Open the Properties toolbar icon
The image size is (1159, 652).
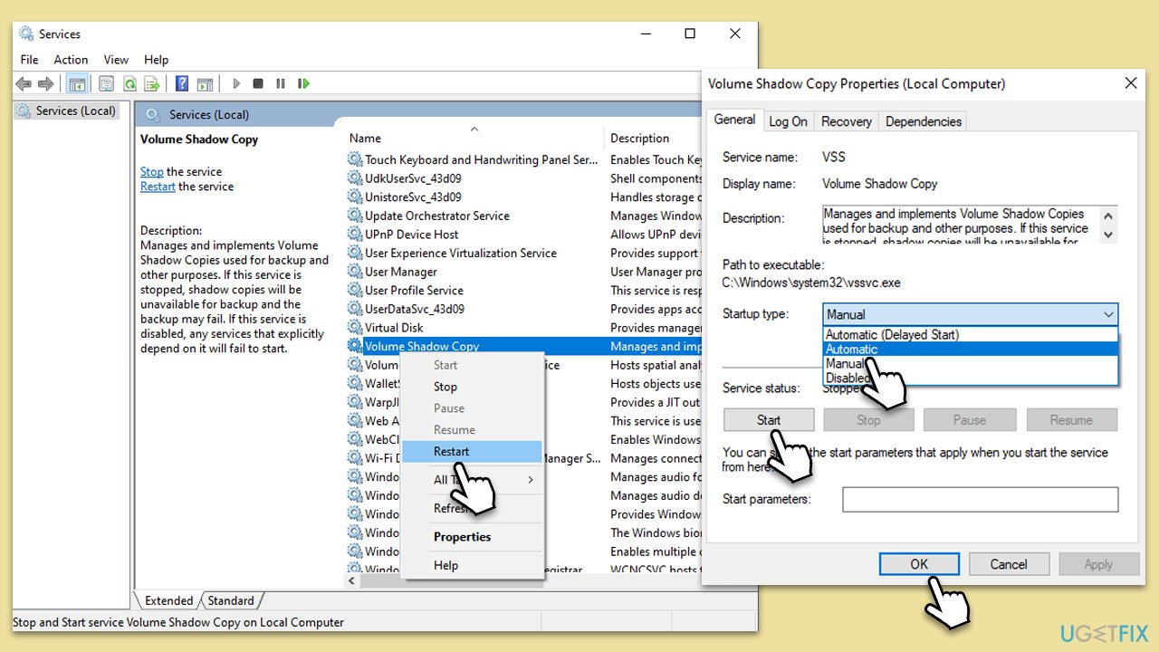106,83
